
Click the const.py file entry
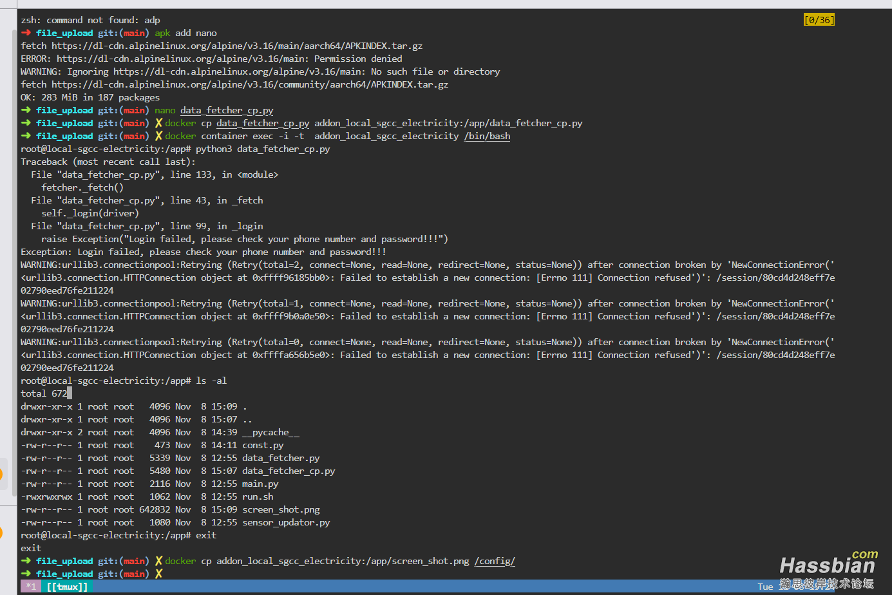pos(263,445)
